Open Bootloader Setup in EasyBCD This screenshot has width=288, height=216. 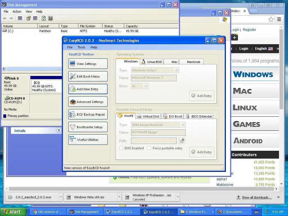[88, 127]
